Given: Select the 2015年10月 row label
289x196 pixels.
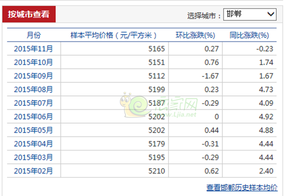Looking at the screenshot, I should pyautogui.click(x=33, y=62).
